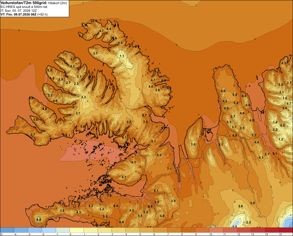Screen dimensions: 293x236
Task: Click the 2.6 temperature label in the highlands
Action: tap(241, 206)
